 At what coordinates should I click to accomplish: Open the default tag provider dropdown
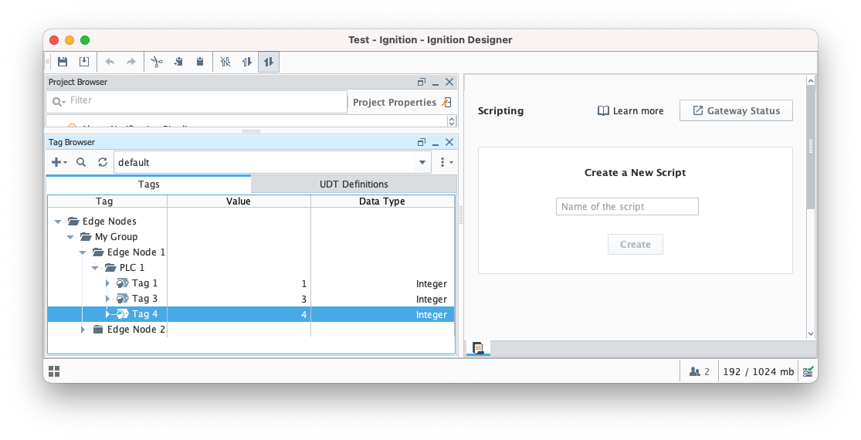coord(422,162)
